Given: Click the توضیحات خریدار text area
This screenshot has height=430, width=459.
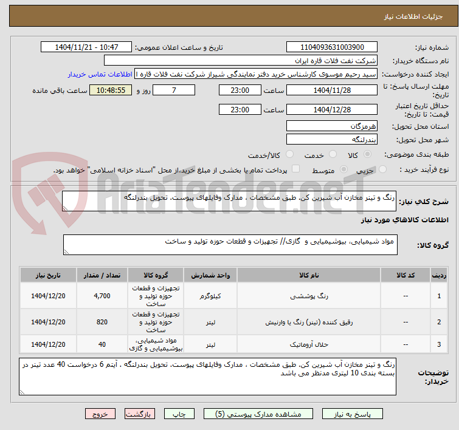Looking at the screenshot, I should click(x=207, y=377).
